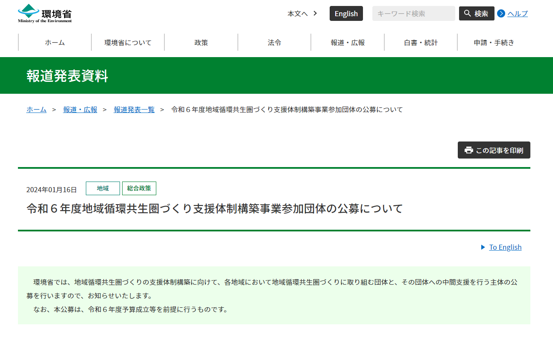Click the この記事を印刷 print button
This screenshot has width=553, height=355.
(494, 150)
